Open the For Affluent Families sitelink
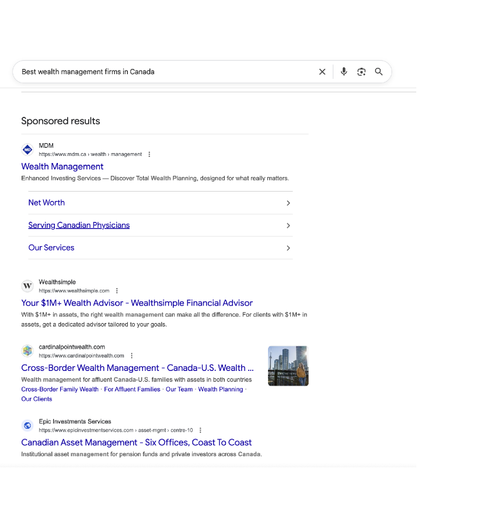Screen dimensions: 484x531 point(132,390)
